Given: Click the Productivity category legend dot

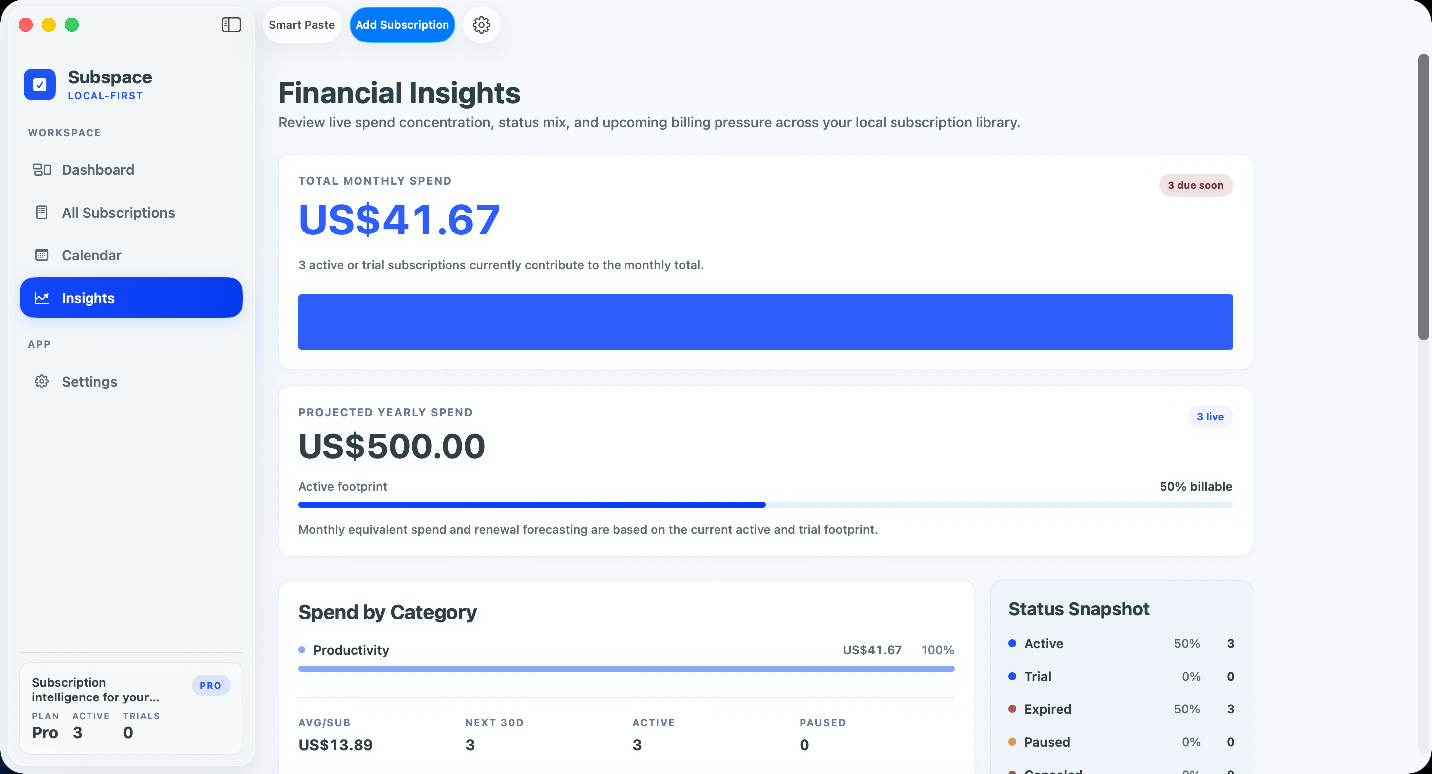Looking at the screenshot, I should coord(301,650).
